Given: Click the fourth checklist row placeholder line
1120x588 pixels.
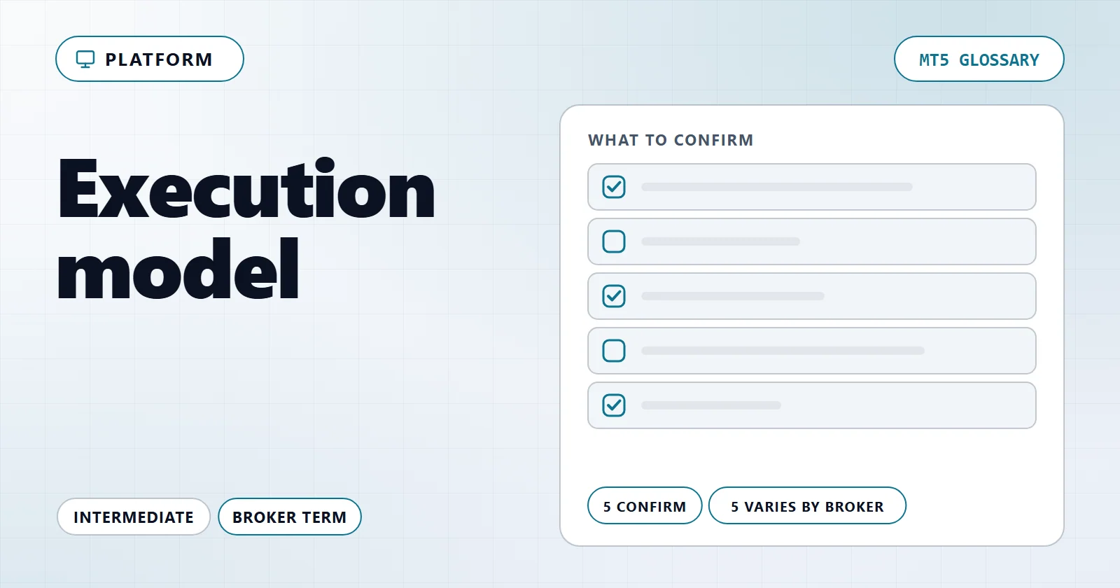Looking at the screenshot, I should [783, 351].
